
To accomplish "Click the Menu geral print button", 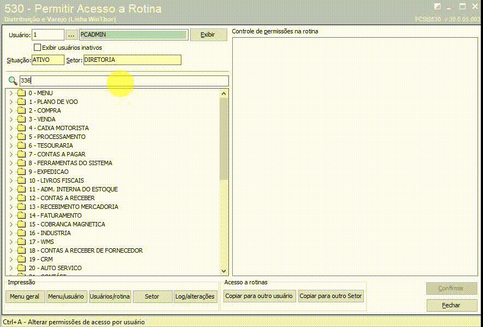I will pos(25,296).
